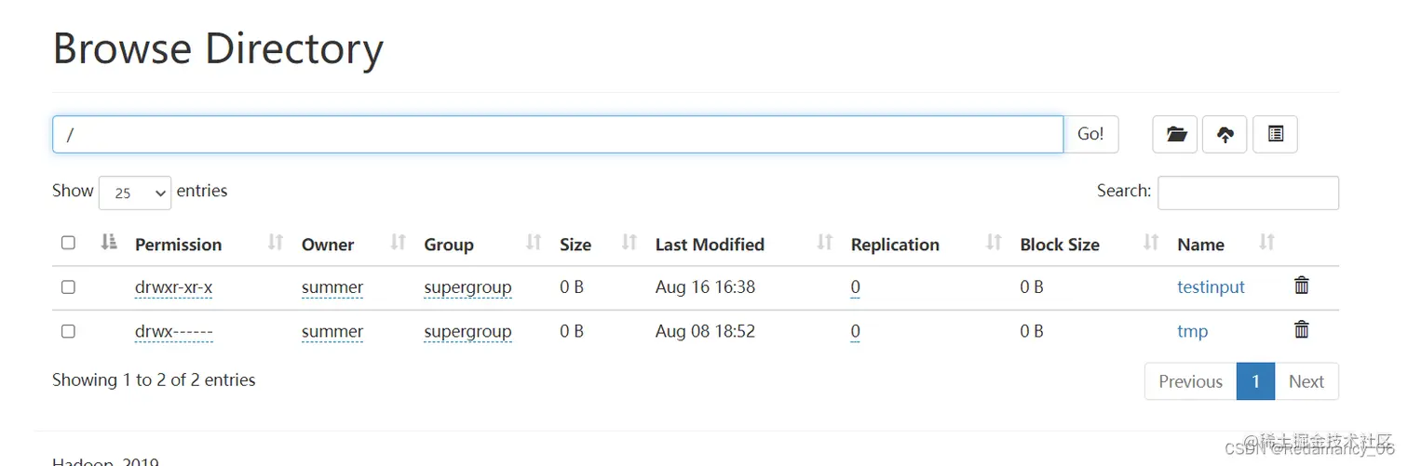Click 'Showing 1 to 2 of 2 entries'

tap(154, 379)
